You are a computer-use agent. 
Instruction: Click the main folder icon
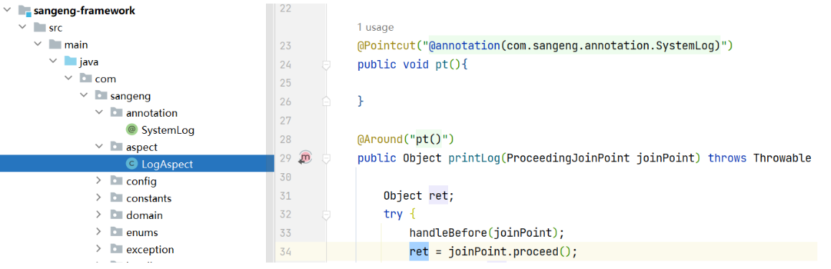point(55,44)
